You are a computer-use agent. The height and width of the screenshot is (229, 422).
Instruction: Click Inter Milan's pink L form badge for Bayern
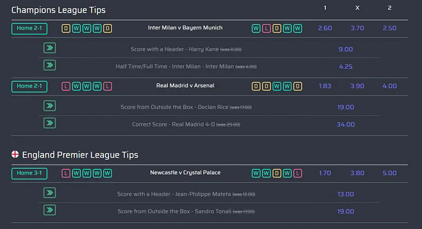[266, 28]
